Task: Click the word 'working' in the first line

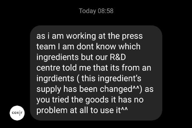Action: tap(81, 36)
